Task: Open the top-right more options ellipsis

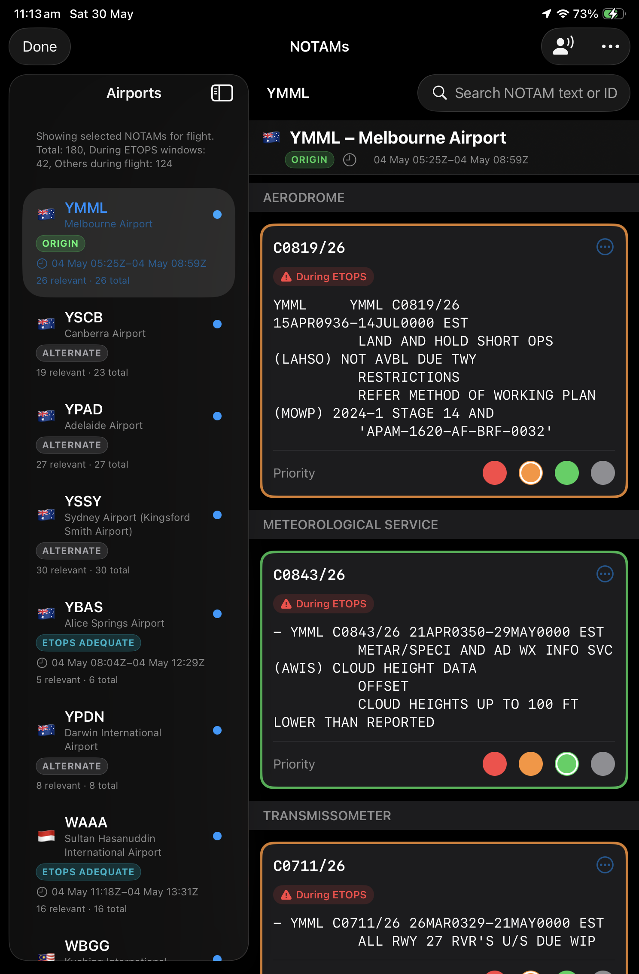Action: click(610, 46)
